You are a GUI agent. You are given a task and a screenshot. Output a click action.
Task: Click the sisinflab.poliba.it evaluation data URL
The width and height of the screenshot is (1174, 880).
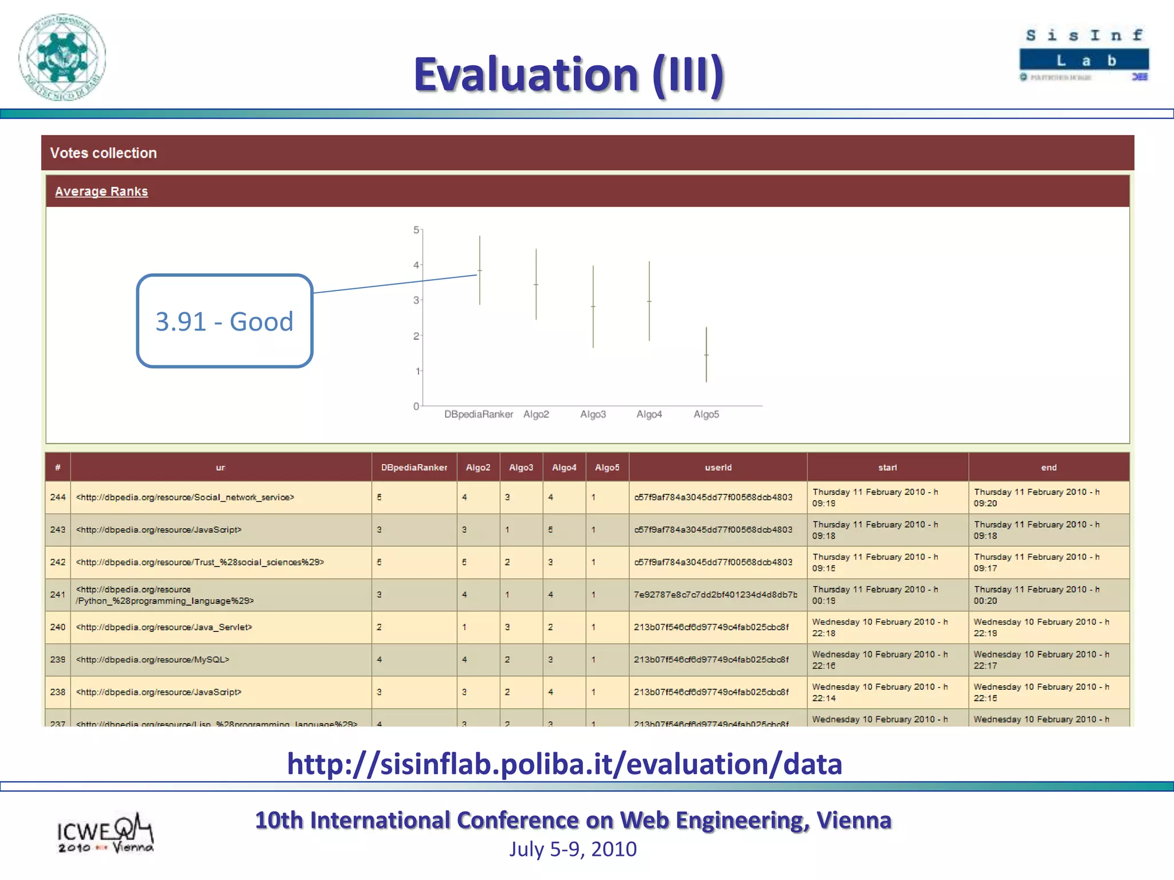click(565, 764)
